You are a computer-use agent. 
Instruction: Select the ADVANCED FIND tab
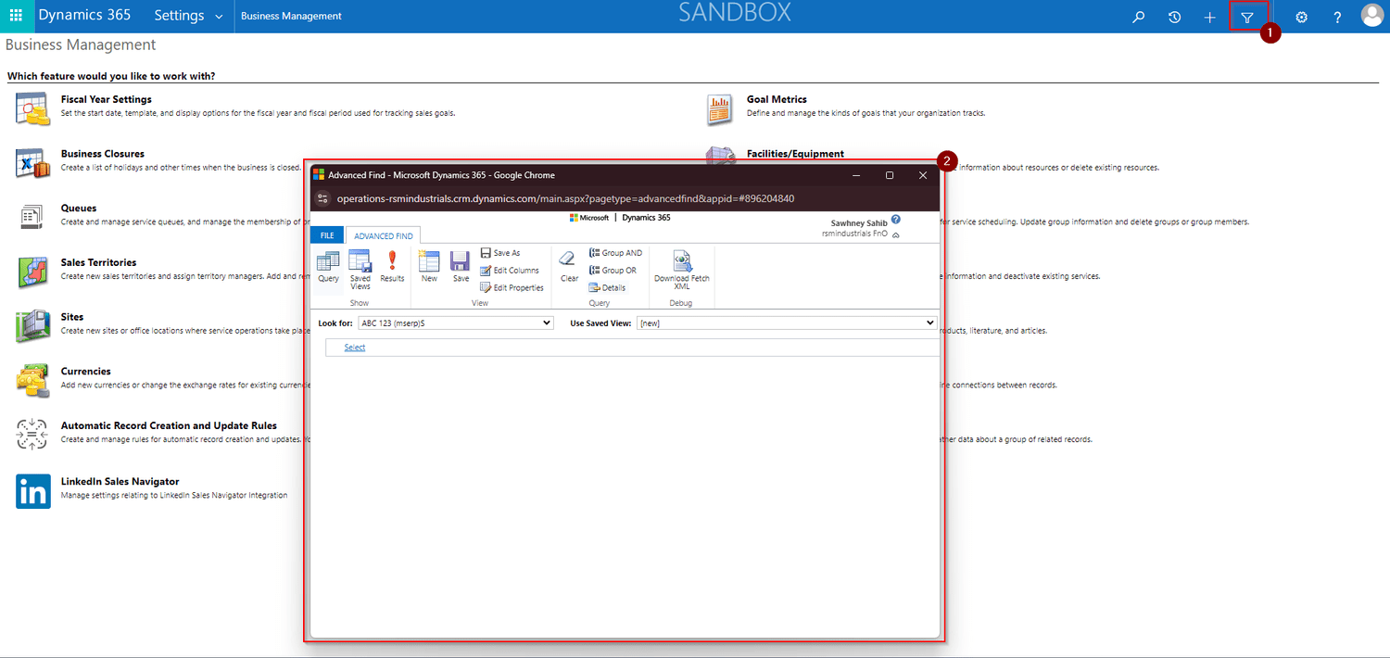[x=383, y=234]
